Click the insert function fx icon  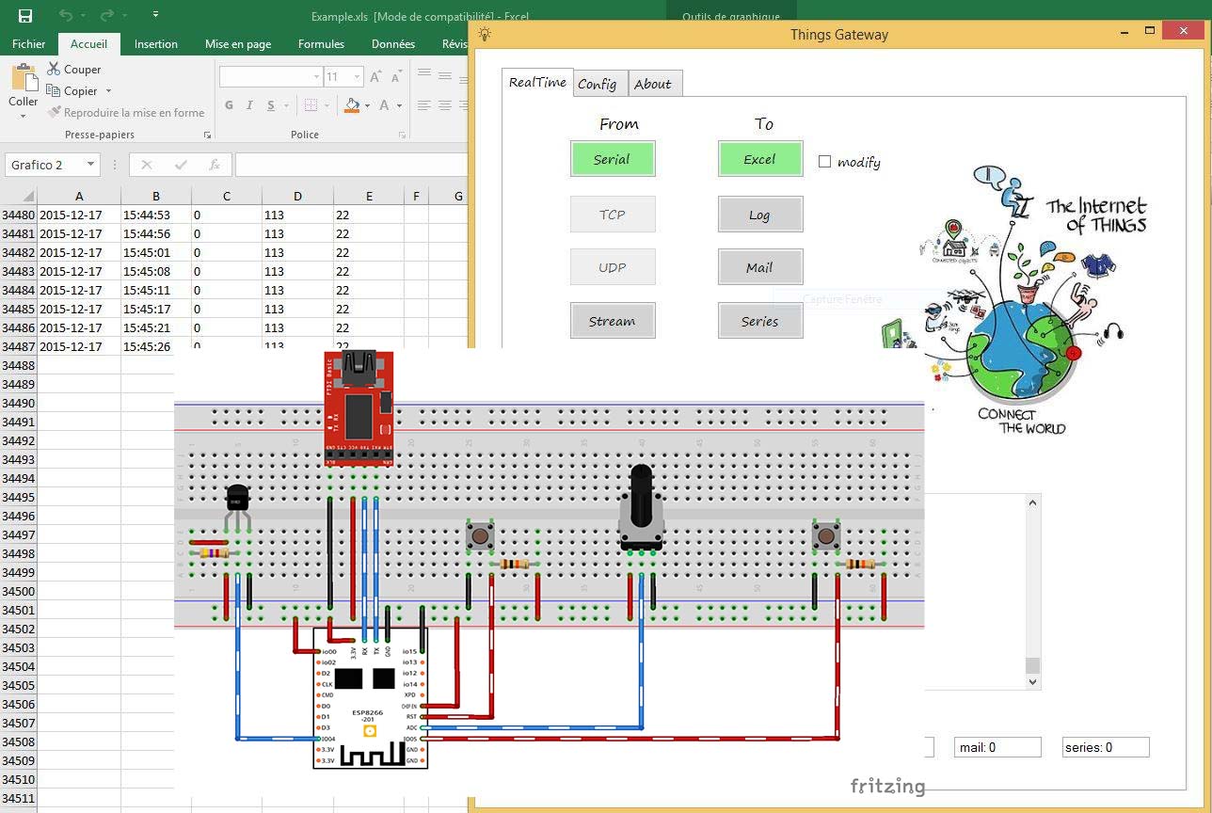coord(215,165)
